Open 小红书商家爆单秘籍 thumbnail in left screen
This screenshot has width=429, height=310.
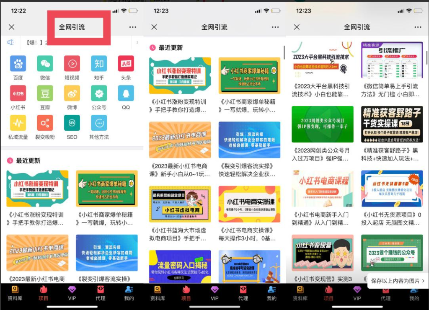107,189
